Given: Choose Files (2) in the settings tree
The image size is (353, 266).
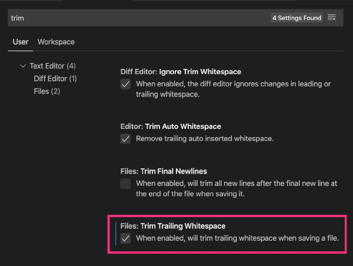Looking at the screenshot, I should click(x=47, y=91).
